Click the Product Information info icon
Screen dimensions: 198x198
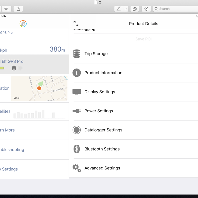coord(77,73)
